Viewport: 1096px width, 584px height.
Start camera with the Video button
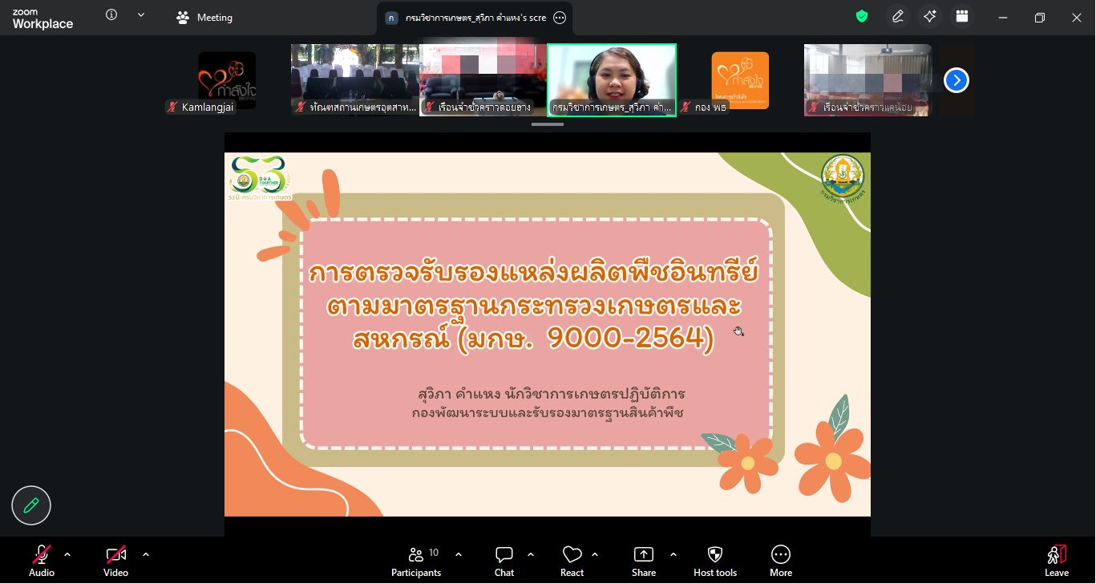(x=115, y=561)
